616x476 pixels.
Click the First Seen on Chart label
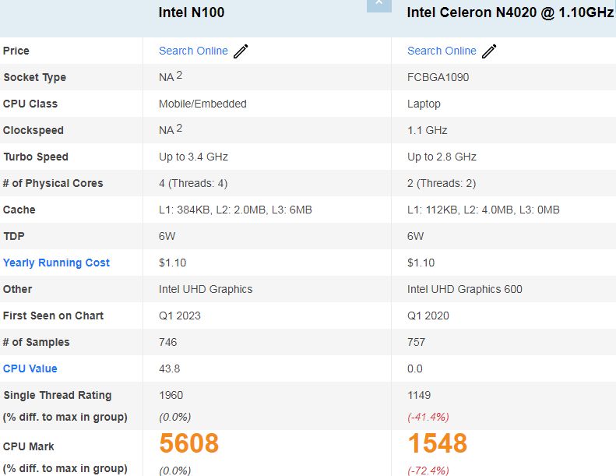pos(53,316)
